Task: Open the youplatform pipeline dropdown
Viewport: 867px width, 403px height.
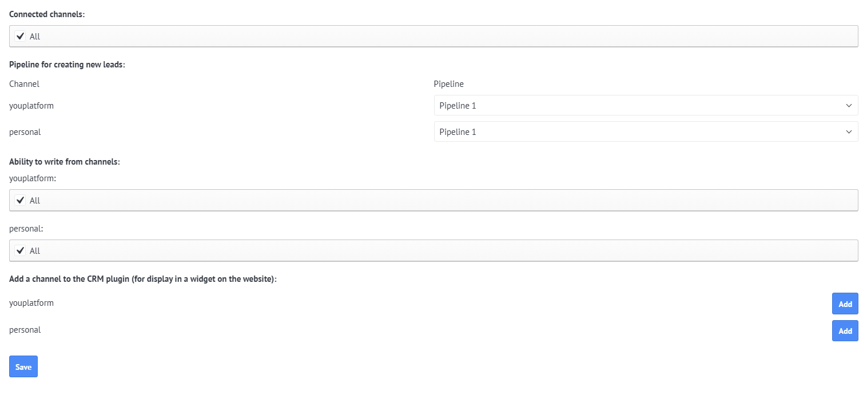Action: click(645, 106)
